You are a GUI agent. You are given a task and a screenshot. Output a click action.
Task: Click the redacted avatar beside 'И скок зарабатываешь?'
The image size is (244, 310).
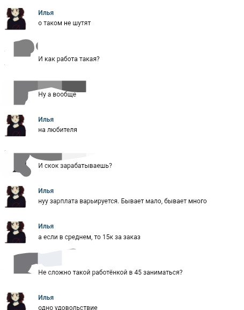click(22, 165)
